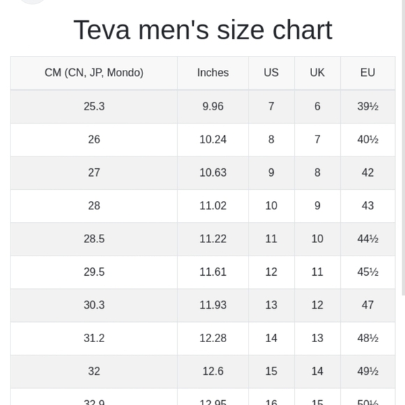Click the page's vertical scrollbar
The height and width of the screenshot is (405, 405).
pyautogui.click(x=403, y=147)
